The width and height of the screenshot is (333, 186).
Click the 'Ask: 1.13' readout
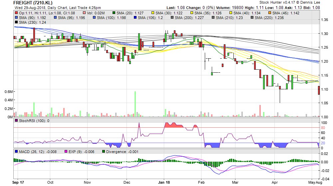(x=293, y=8)
